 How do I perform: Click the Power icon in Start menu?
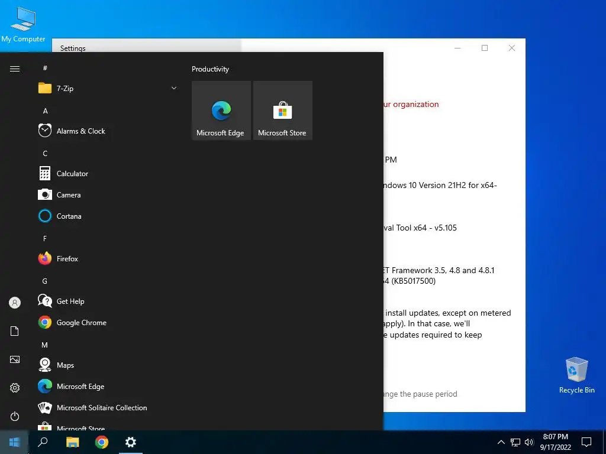(15, 416)
